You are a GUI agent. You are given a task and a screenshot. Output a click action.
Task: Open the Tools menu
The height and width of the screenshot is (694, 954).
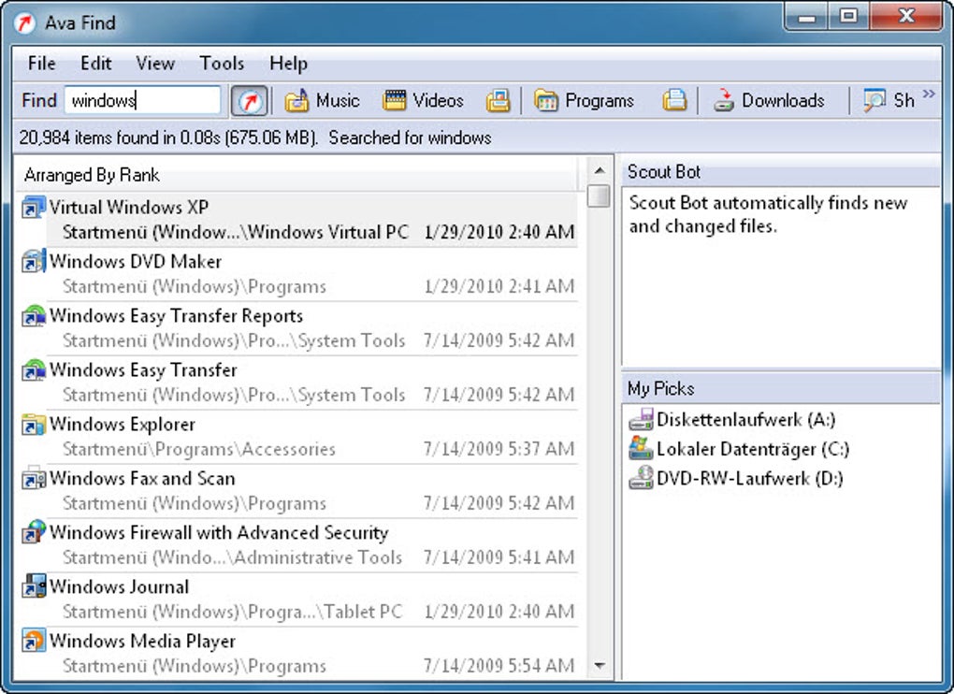[x=222, y=64]
